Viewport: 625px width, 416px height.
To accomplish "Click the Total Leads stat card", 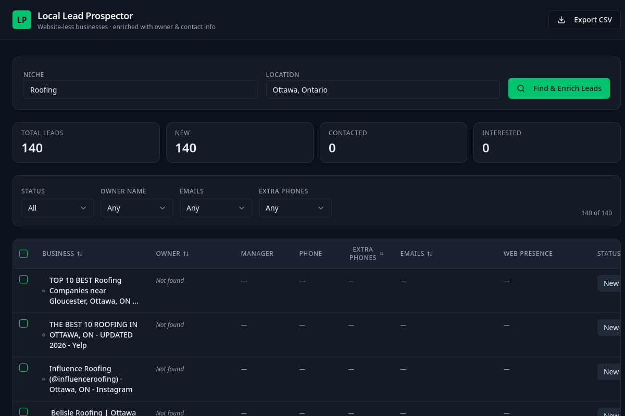I will tap(86, 142).
